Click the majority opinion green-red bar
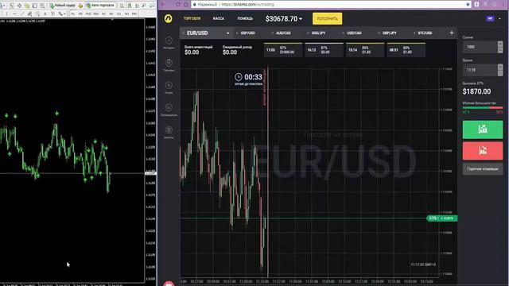This screenshot has width=509, height=286. click(x=483, y=108)
